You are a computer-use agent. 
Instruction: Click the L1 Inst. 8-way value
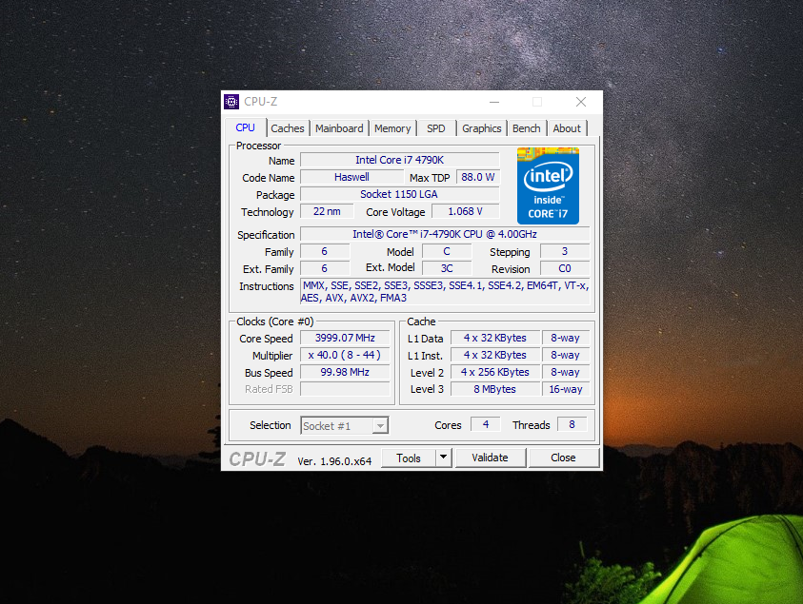pyautogui.click(x=566, y=355)
